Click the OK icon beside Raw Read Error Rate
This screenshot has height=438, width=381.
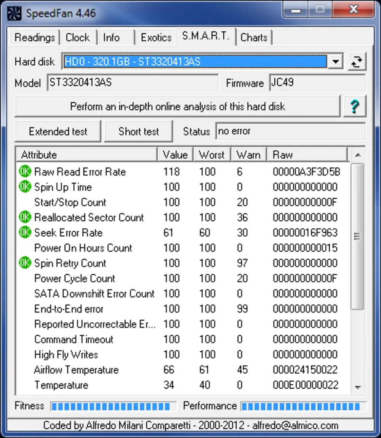(x=25, y=172)
